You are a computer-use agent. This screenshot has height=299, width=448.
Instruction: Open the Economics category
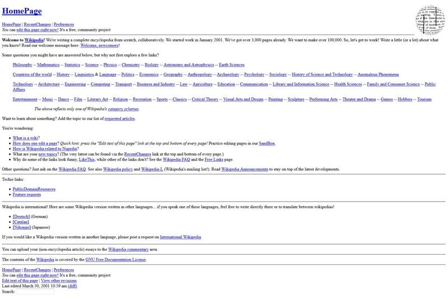tap(149, 74)
